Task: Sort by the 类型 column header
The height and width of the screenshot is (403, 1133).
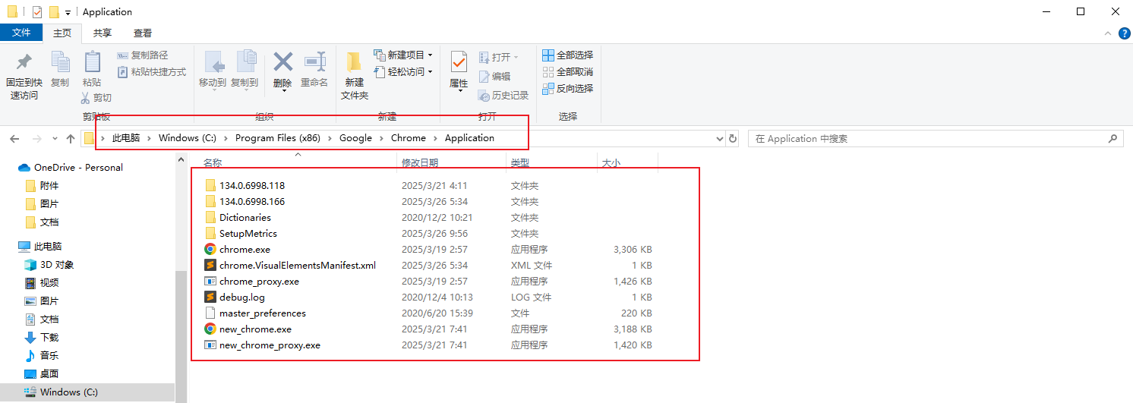Action: 520,163
